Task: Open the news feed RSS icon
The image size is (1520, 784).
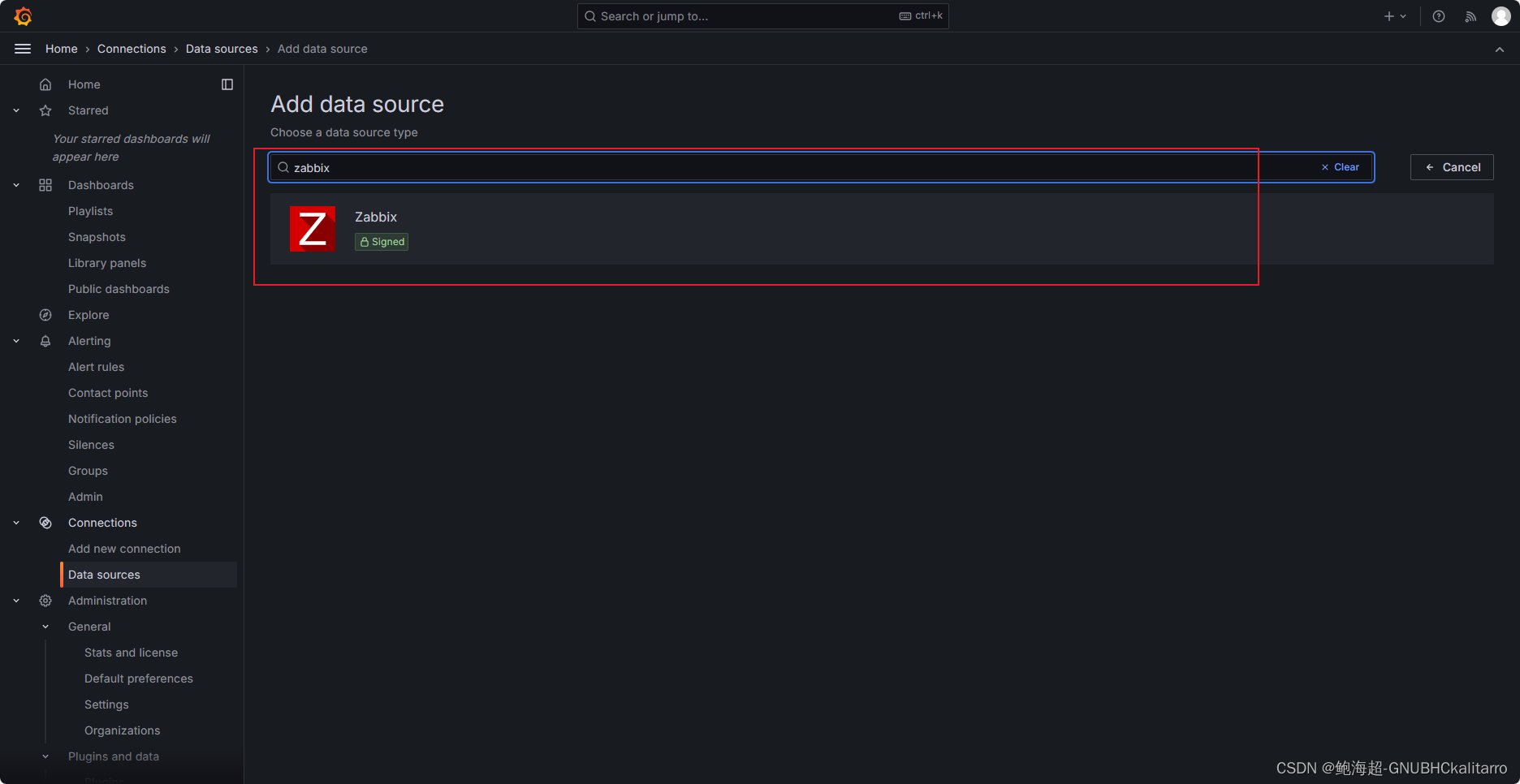Action: click(1470, 16)
